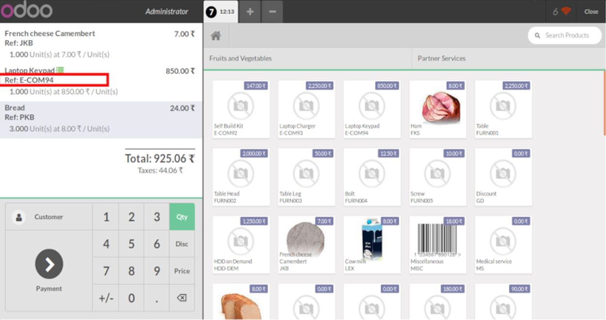
Task: Click the Taxes: 44.06 text
Action: (x=160, y=171)
